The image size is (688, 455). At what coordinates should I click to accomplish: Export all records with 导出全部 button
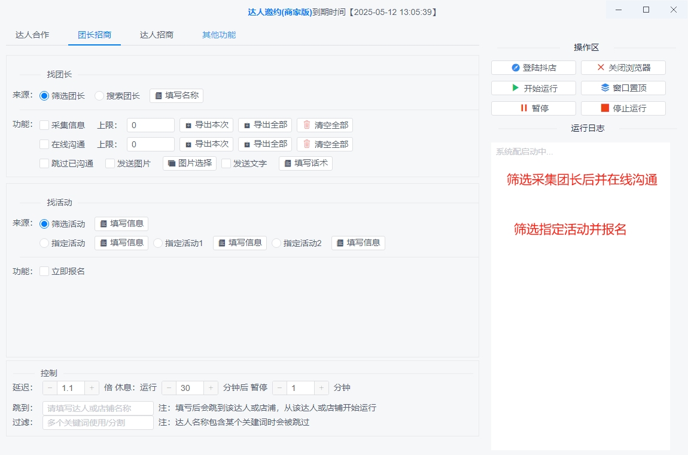(264, 125)
